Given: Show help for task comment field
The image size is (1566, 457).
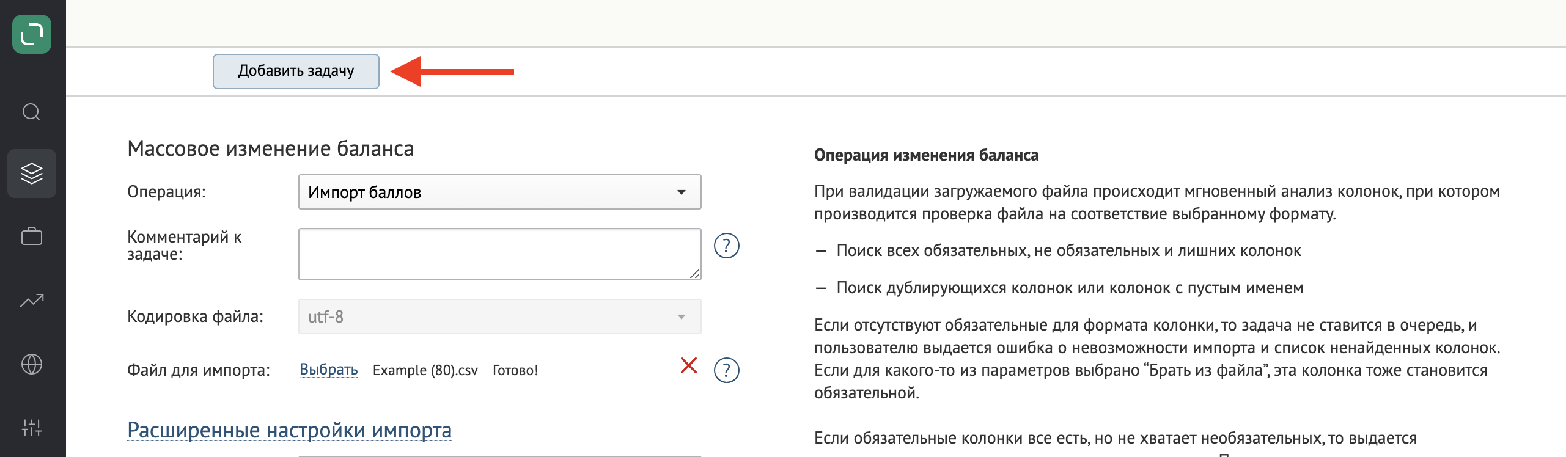Looking at the screenshot, I should (x=727, y=246).
